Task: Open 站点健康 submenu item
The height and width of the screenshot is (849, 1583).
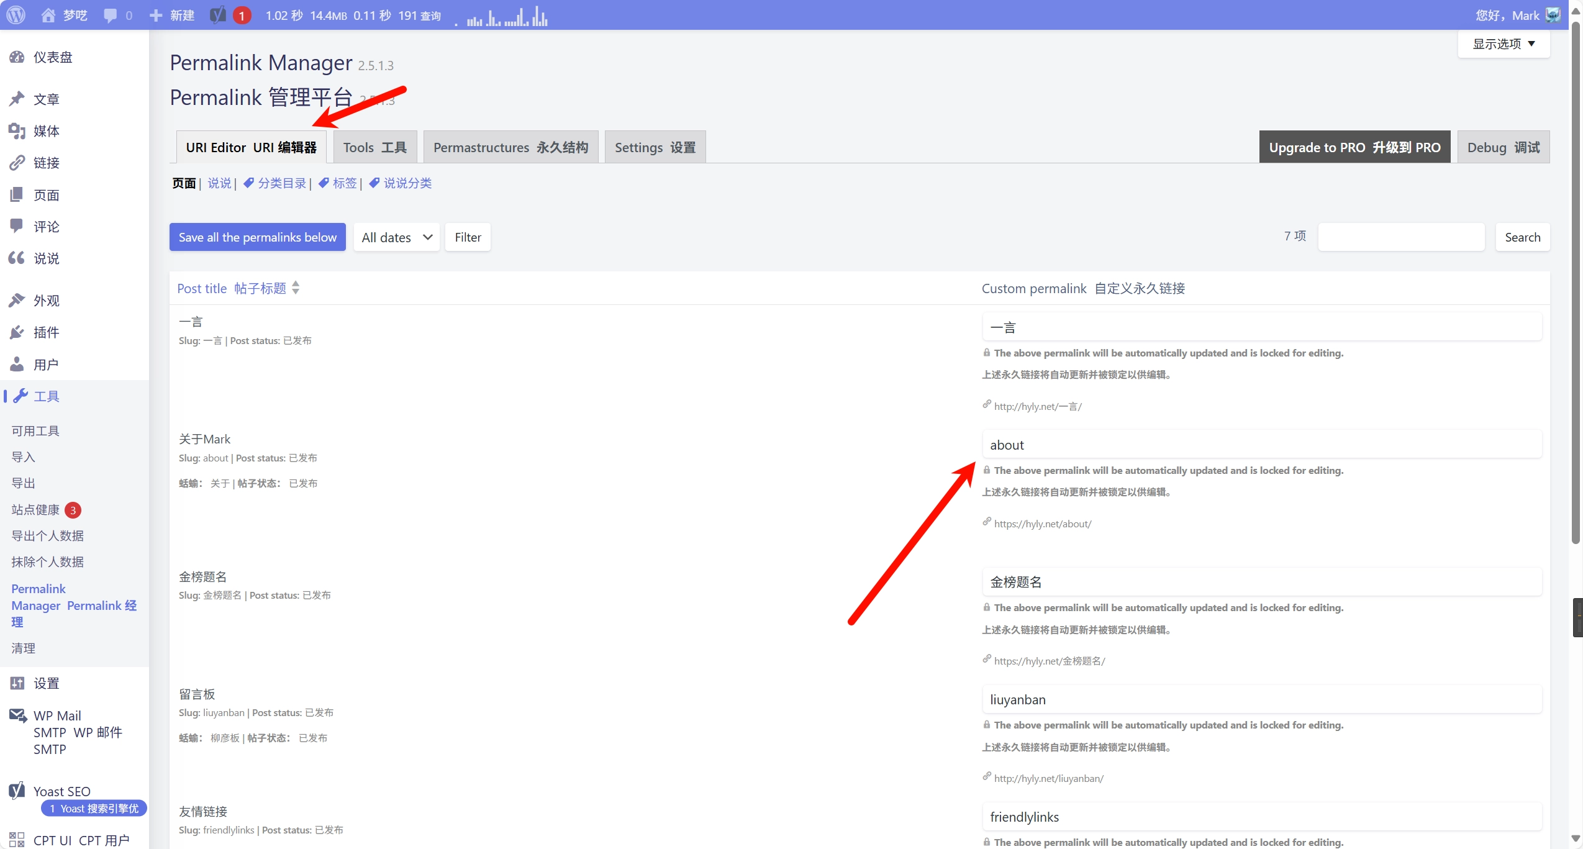Action: (x=35, y=510)
